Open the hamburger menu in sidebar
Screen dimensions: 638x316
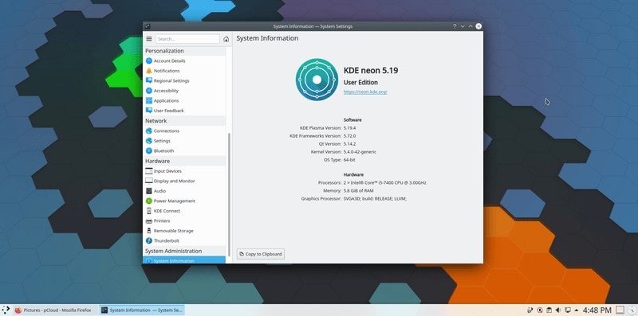click(149, 39)
